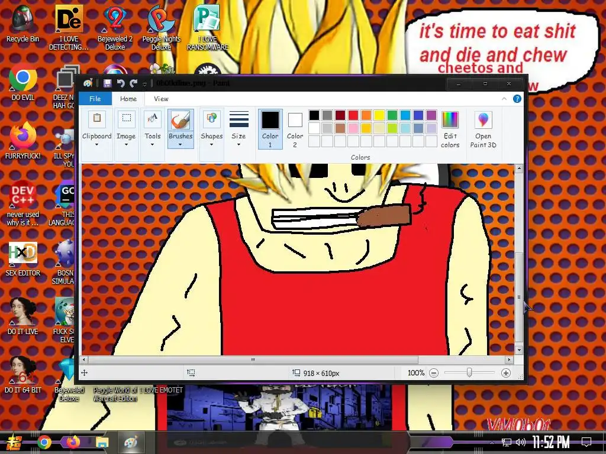
Task: Pick the black color swatch
Action: coord(314,115)
